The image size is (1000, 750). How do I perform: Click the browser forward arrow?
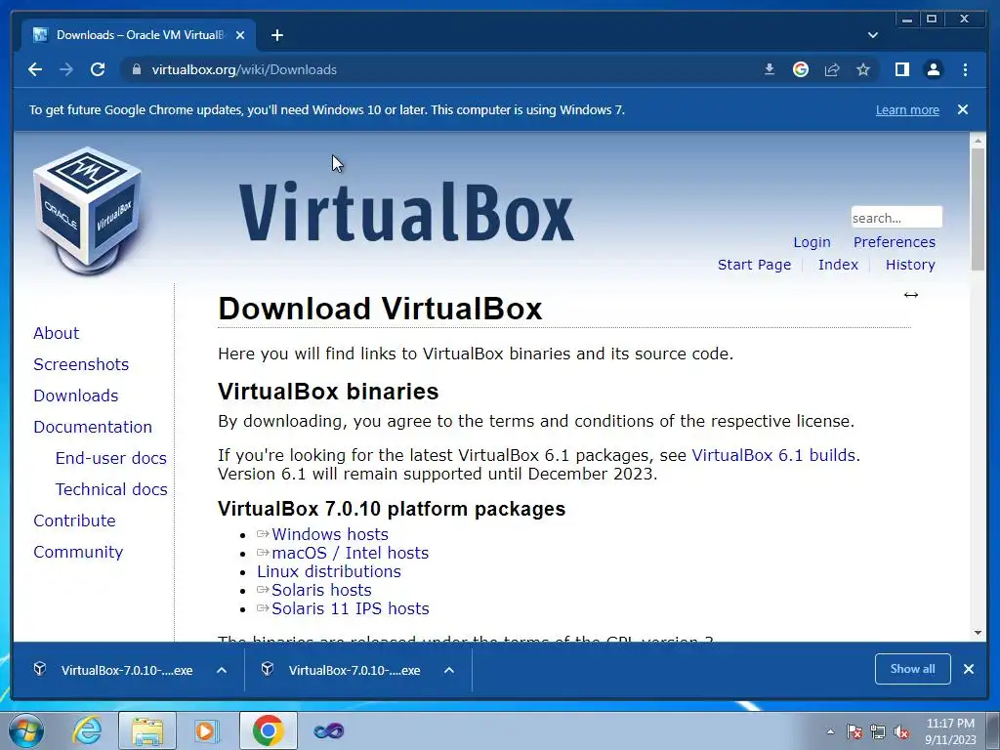coord(66,69)
